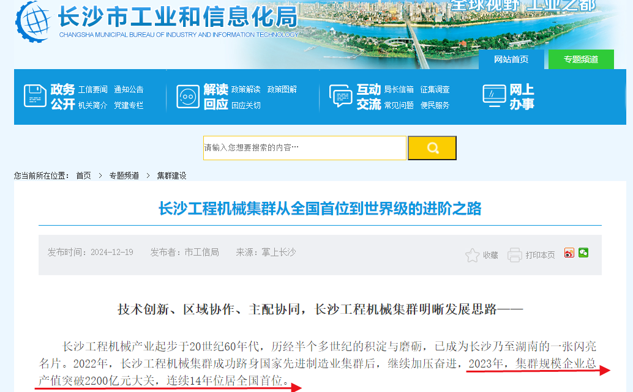The width and height of the screenshot is (633, 392).
Task: Open the 工信要闻 link
Action: coord(93,89)
